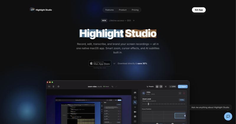Open the Features nav item
The height and width of the screenshot is (124, 236).
point(109,10)
